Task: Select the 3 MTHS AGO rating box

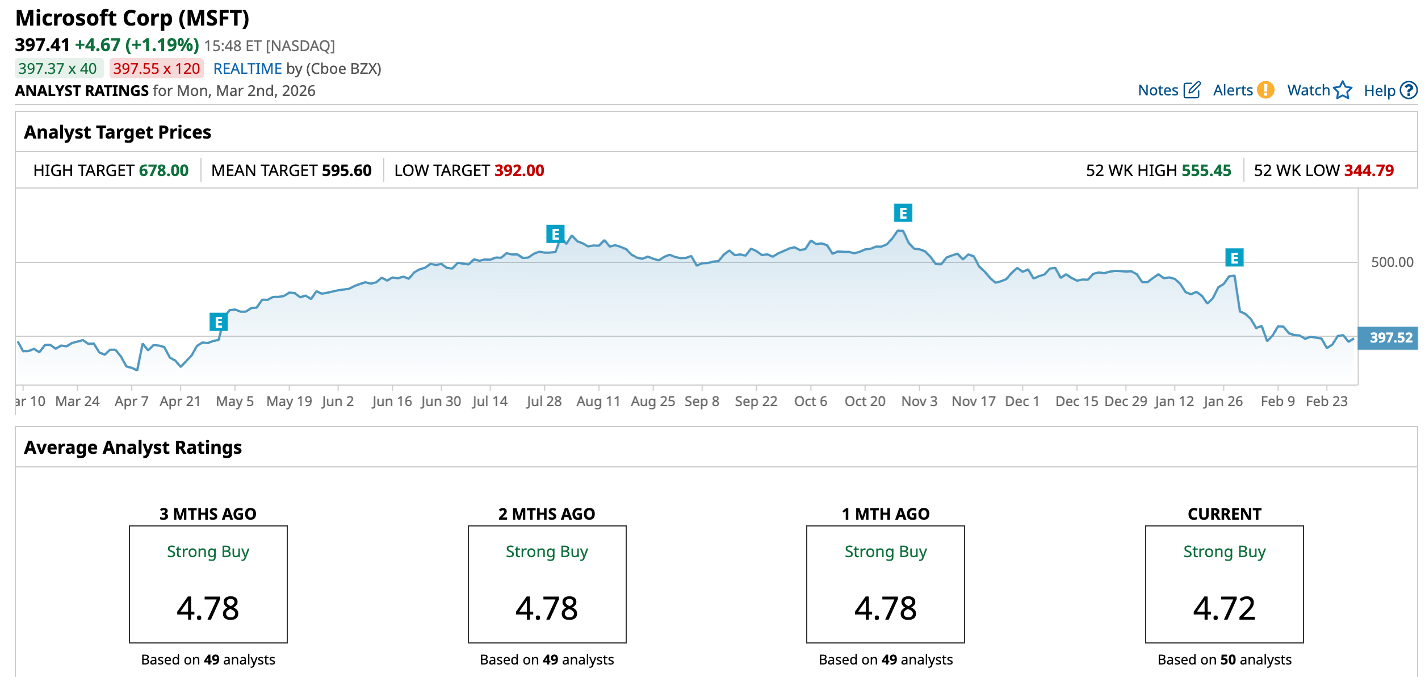Action: (208, 584)
